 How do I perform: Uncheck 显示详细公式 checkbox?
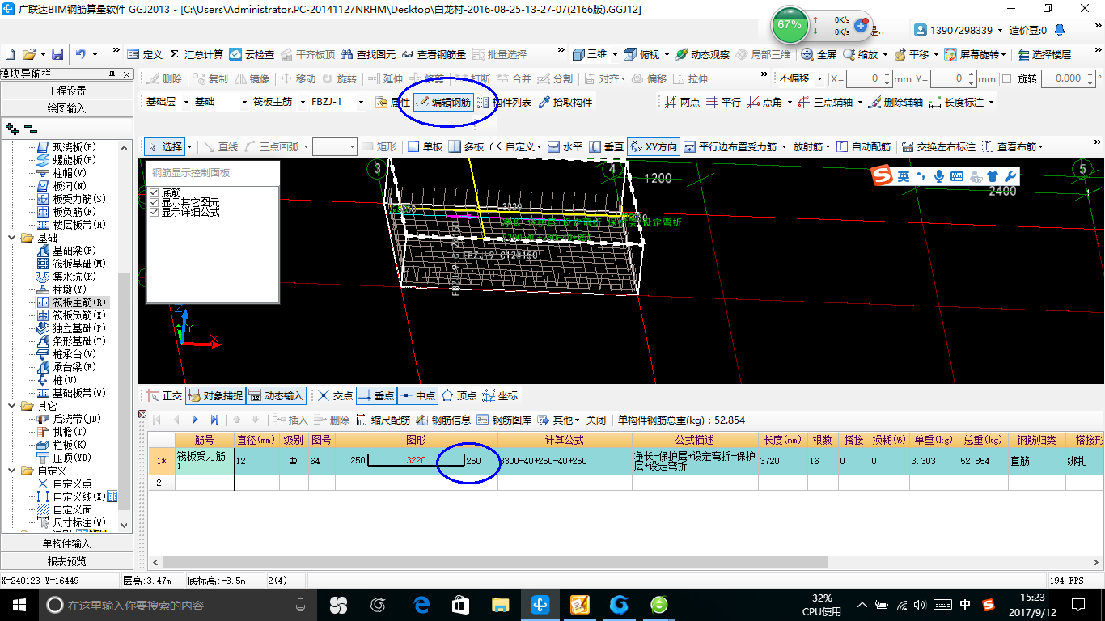click(x=155, y=212)
